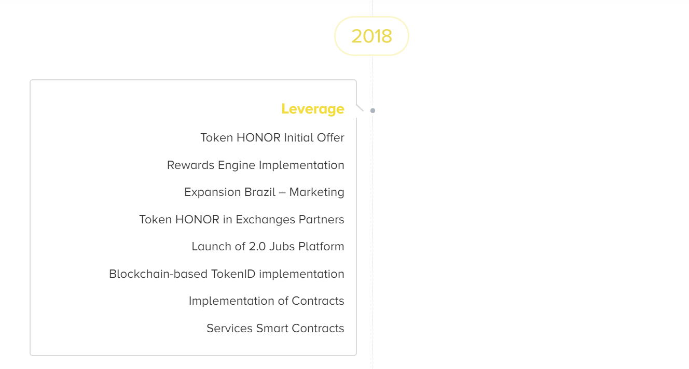The width and height of the screenshot is (689, 369).
Task: Click the word TokenID in the roadmap list
Action: (233, 274)
